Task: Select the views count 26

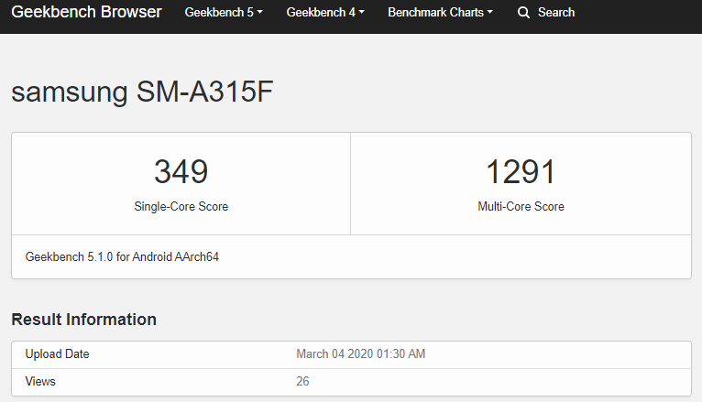Action: pos(302,382)
